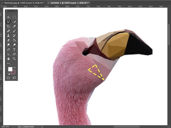
Task: Open the mauve background color swatch
Action: tap(14, 73)
